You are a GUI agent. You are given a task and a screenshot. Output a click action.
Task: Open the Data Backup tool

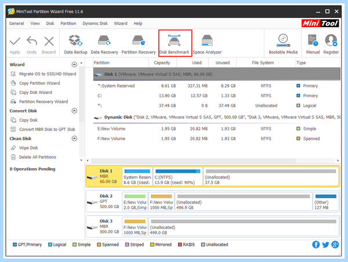coord(75,45)
